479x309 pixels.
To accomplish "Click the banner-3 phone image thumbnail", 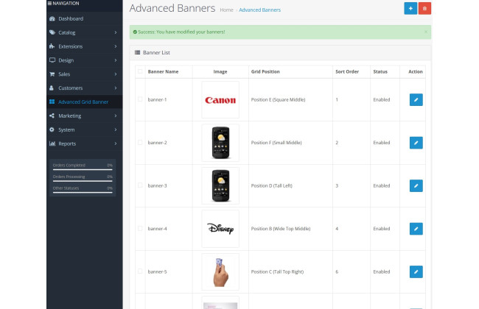I will pos(220,185).
